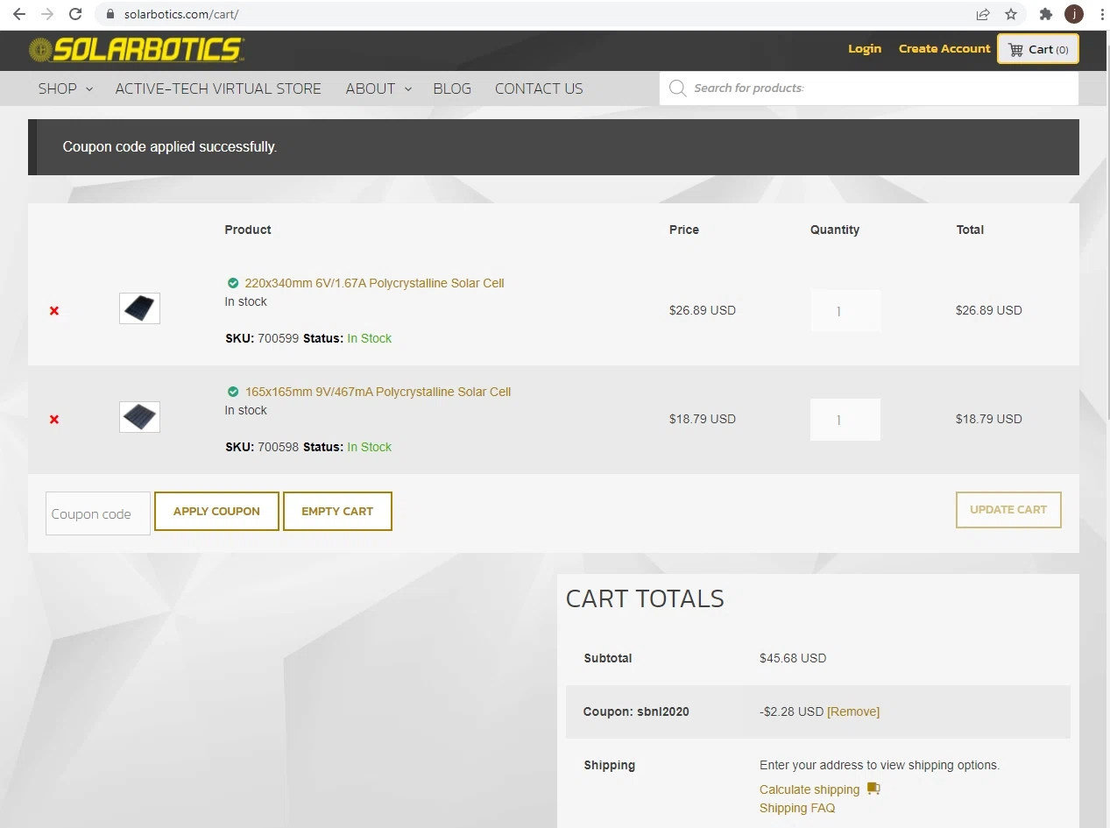Open the 220x340mm solar cell thumbnail
The width and height of the screenshot is (1110, 828).
[139, 308]
